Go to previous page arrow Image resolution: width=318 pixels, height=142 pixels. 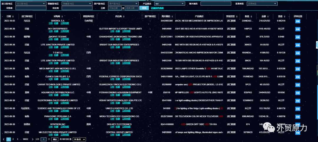[x=4, y=139]
